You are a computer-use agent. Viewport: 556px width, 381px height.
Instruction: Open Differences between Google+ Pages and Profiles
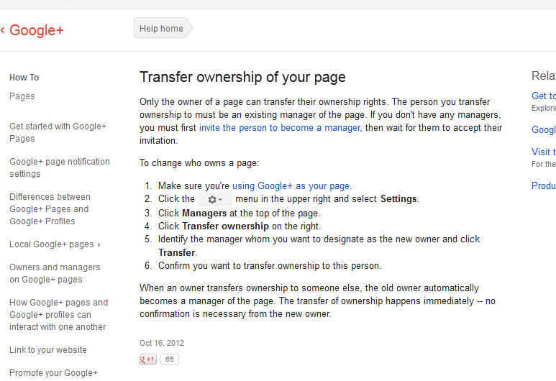click(50, 209)
